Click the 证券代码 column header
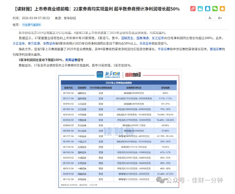The width and height of the screenshot is (235, 194). 68,88
